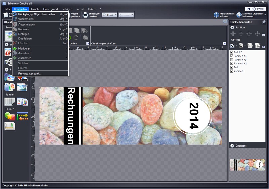
Task: Uncheck the Rahmen object in the list
Action: click(231, 71)
